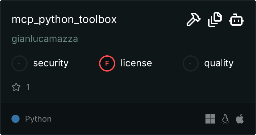256x135 pixels.
Task: Click the red F license grade badge
Action: tap(107, 63)
